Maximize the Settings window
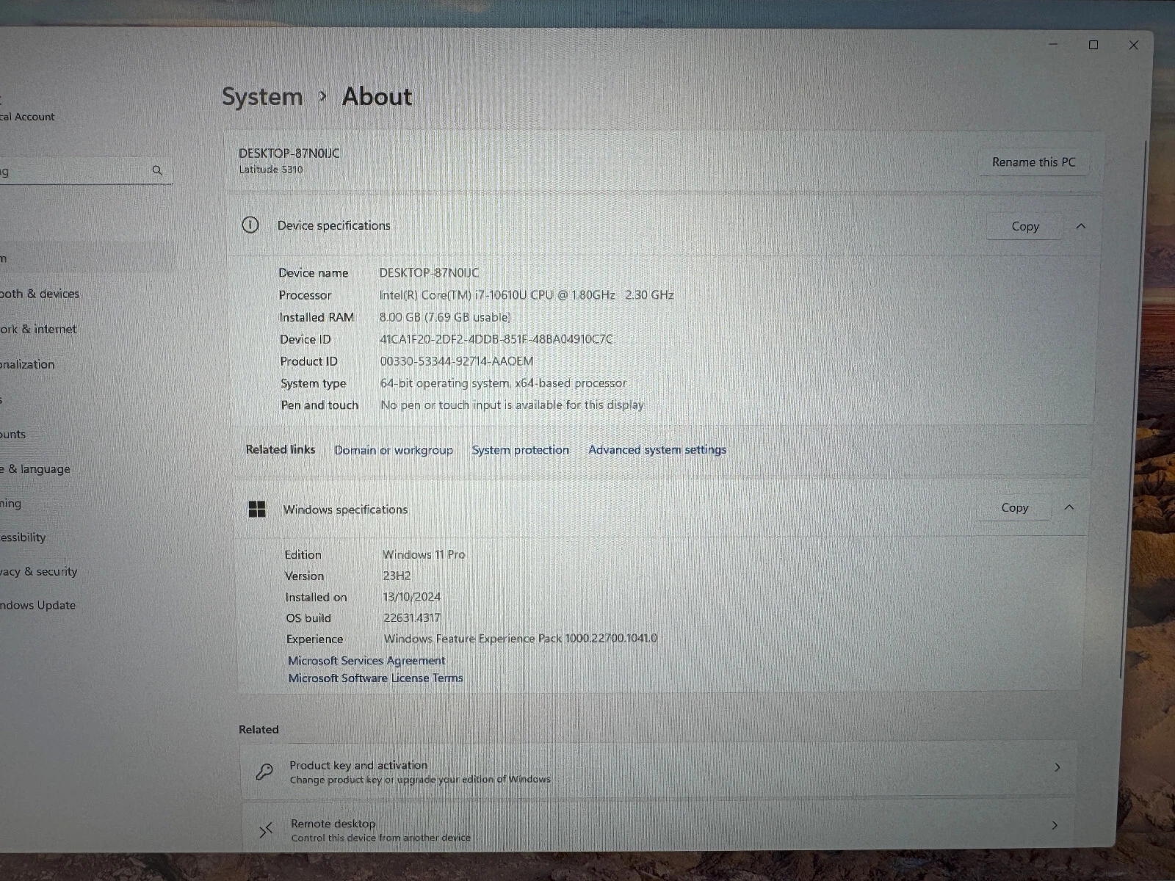Image resolution: width=1175 pixels, height=881 pixels. coord(1093,45)
